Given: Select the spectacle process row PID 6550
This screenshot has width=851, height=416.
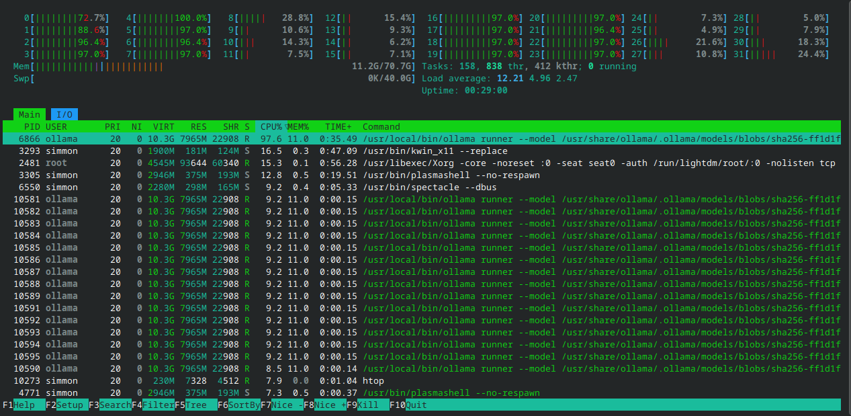Looking at the screenshot, I should [422, 187].
